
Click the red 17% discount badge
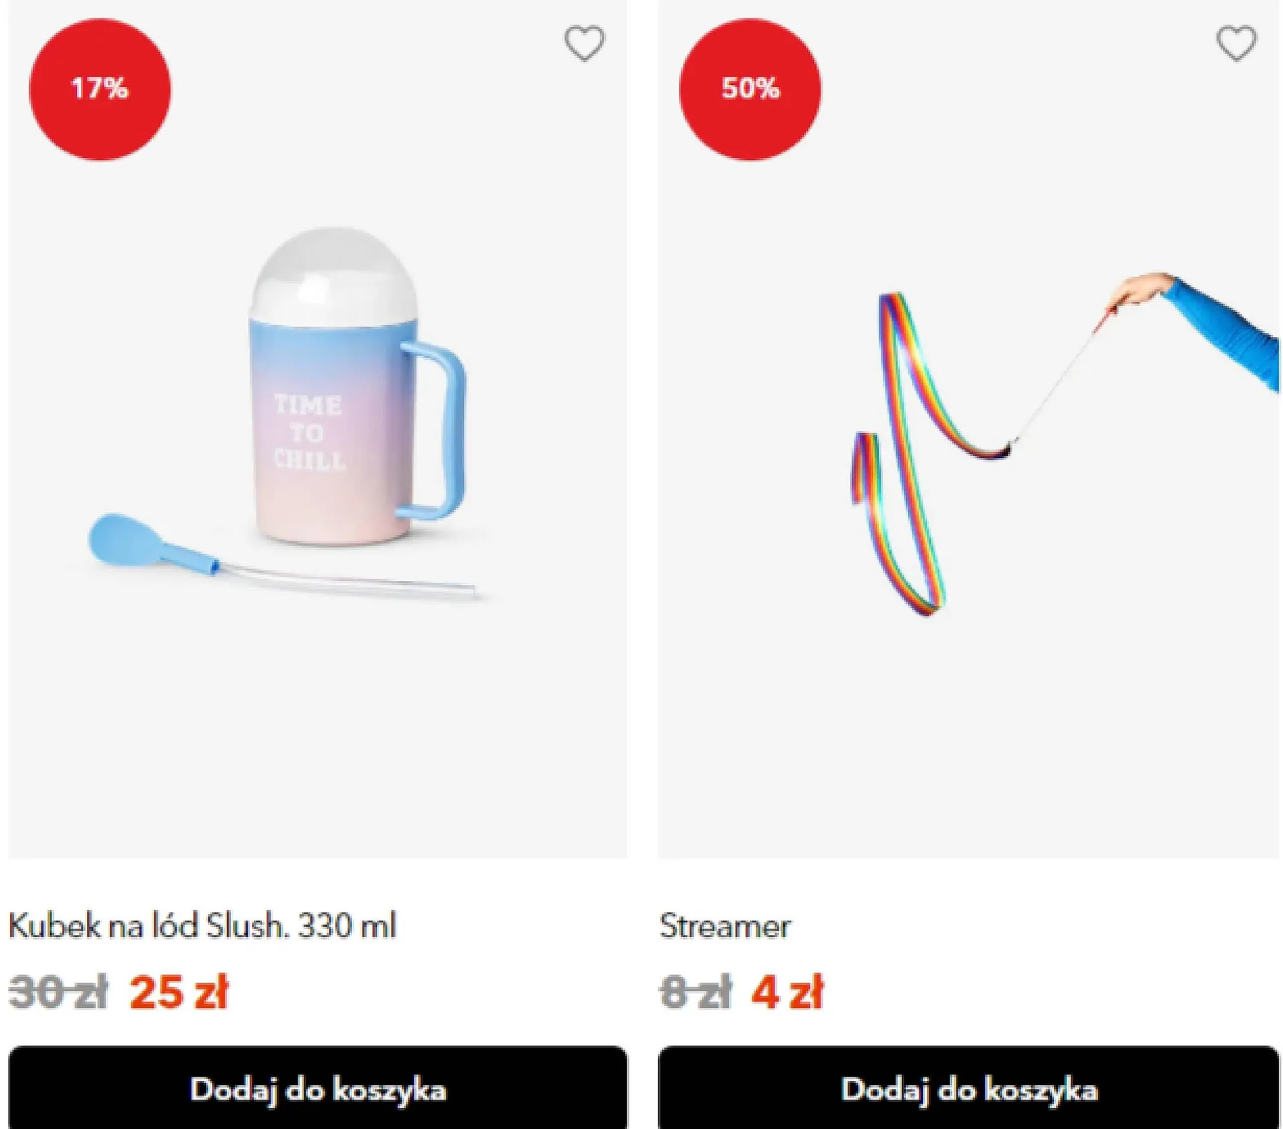tap(100, 89)
